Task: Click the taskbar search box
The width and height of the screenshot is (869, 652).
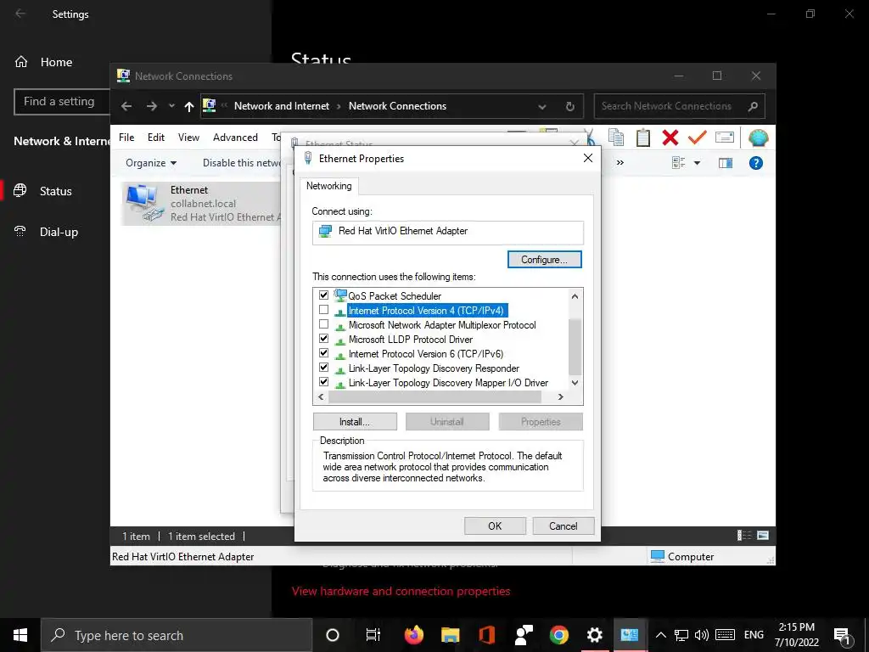Action: 177,635
